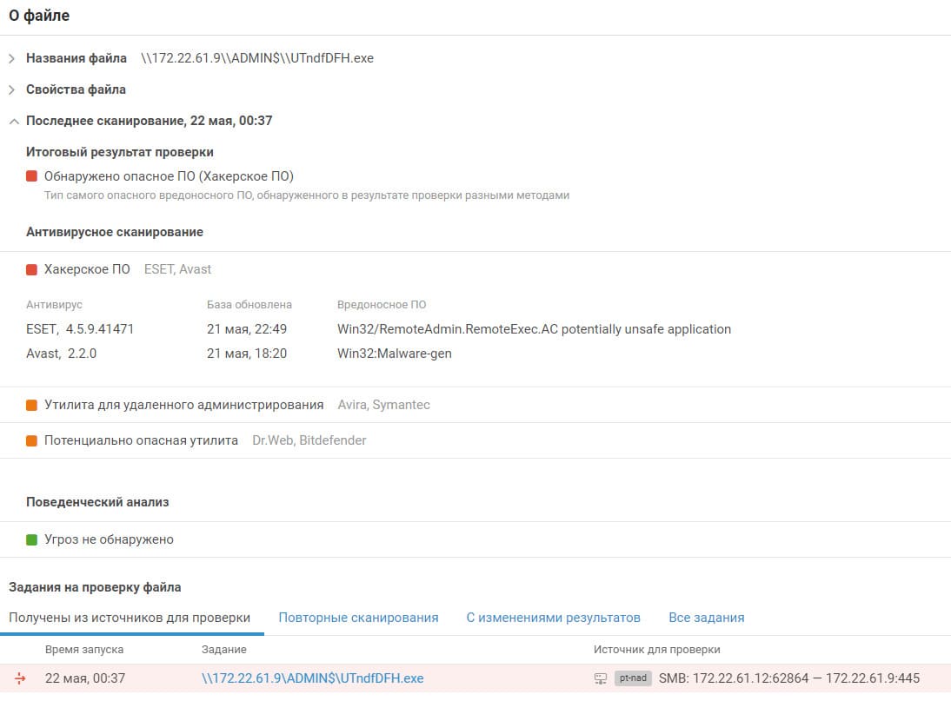Screen dimensions: 951x701
Task: Click the red incoming-task arrow icon in task row
Action: click(x=20, y=678)
